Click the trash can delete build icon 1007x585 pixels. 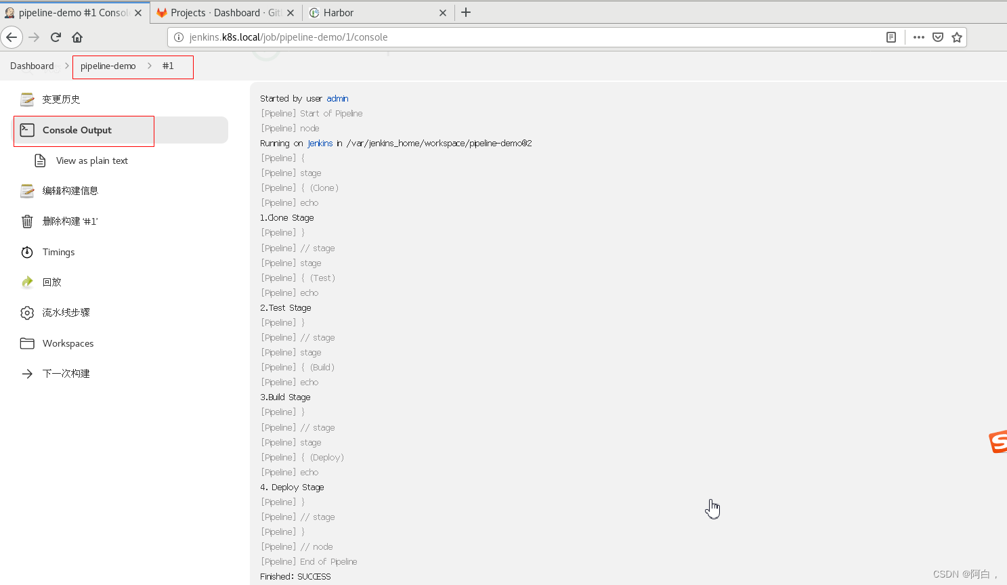tap(27, 221)
